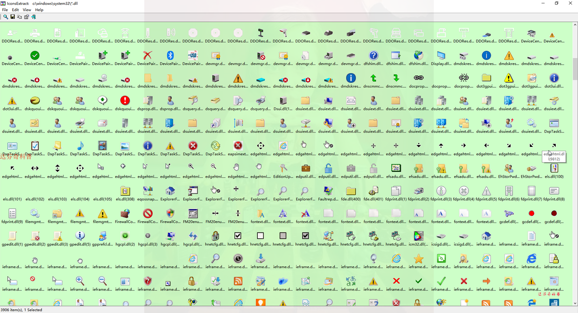Select the green up arrow dnscmmc icon

coord(373,78)
